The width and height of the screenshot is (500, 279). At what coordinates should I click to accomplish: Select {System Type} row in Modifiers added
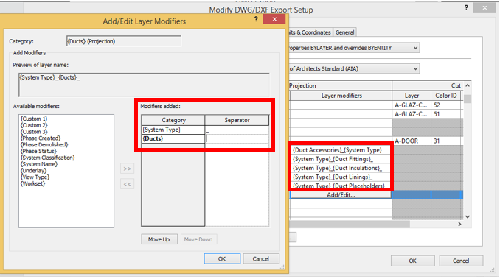[x=173, y=130]
